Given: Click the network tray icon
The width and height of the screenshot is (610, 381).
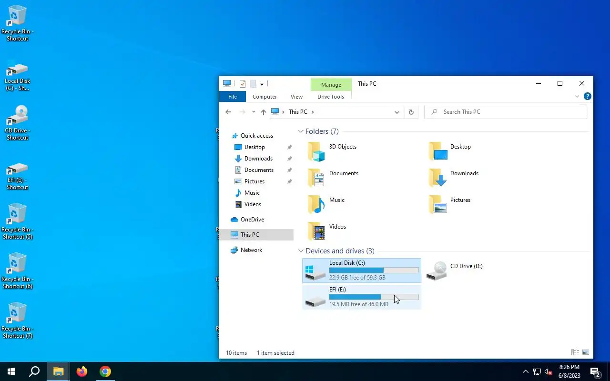Looking at the screenshot, I should 537,371.
